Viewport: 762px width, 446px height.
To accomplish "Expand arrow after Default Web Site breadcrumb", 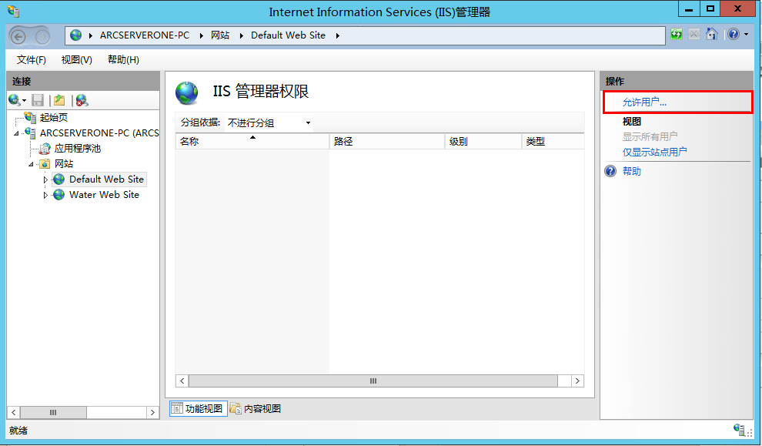I will [337, 35].
